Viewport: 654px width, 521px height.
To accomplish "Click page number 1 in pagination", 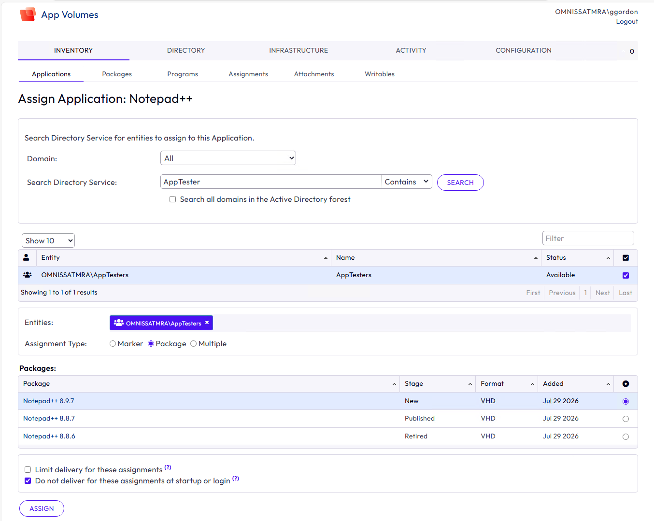I will click(585, 293).
